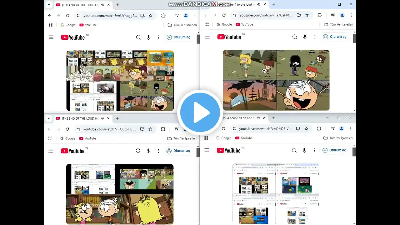The width and height of the screenshot is (400, 225).
Task: Open Tüm Yer İşaretleri in the QM2EIV window
Action: click(338, 138)
